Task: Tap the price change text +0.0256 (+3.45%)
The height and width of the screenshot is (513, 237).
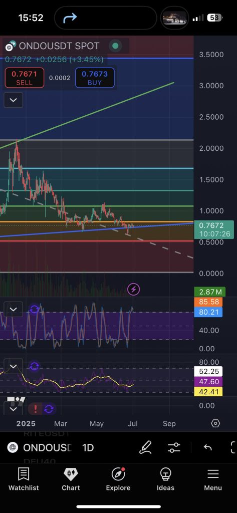Action: tap(70, 60)
